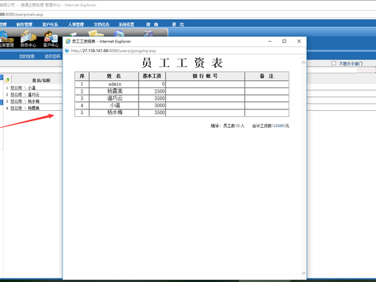376x282 pixels.
Task: Open the 人事管理 menu
Action: (76, 24)
